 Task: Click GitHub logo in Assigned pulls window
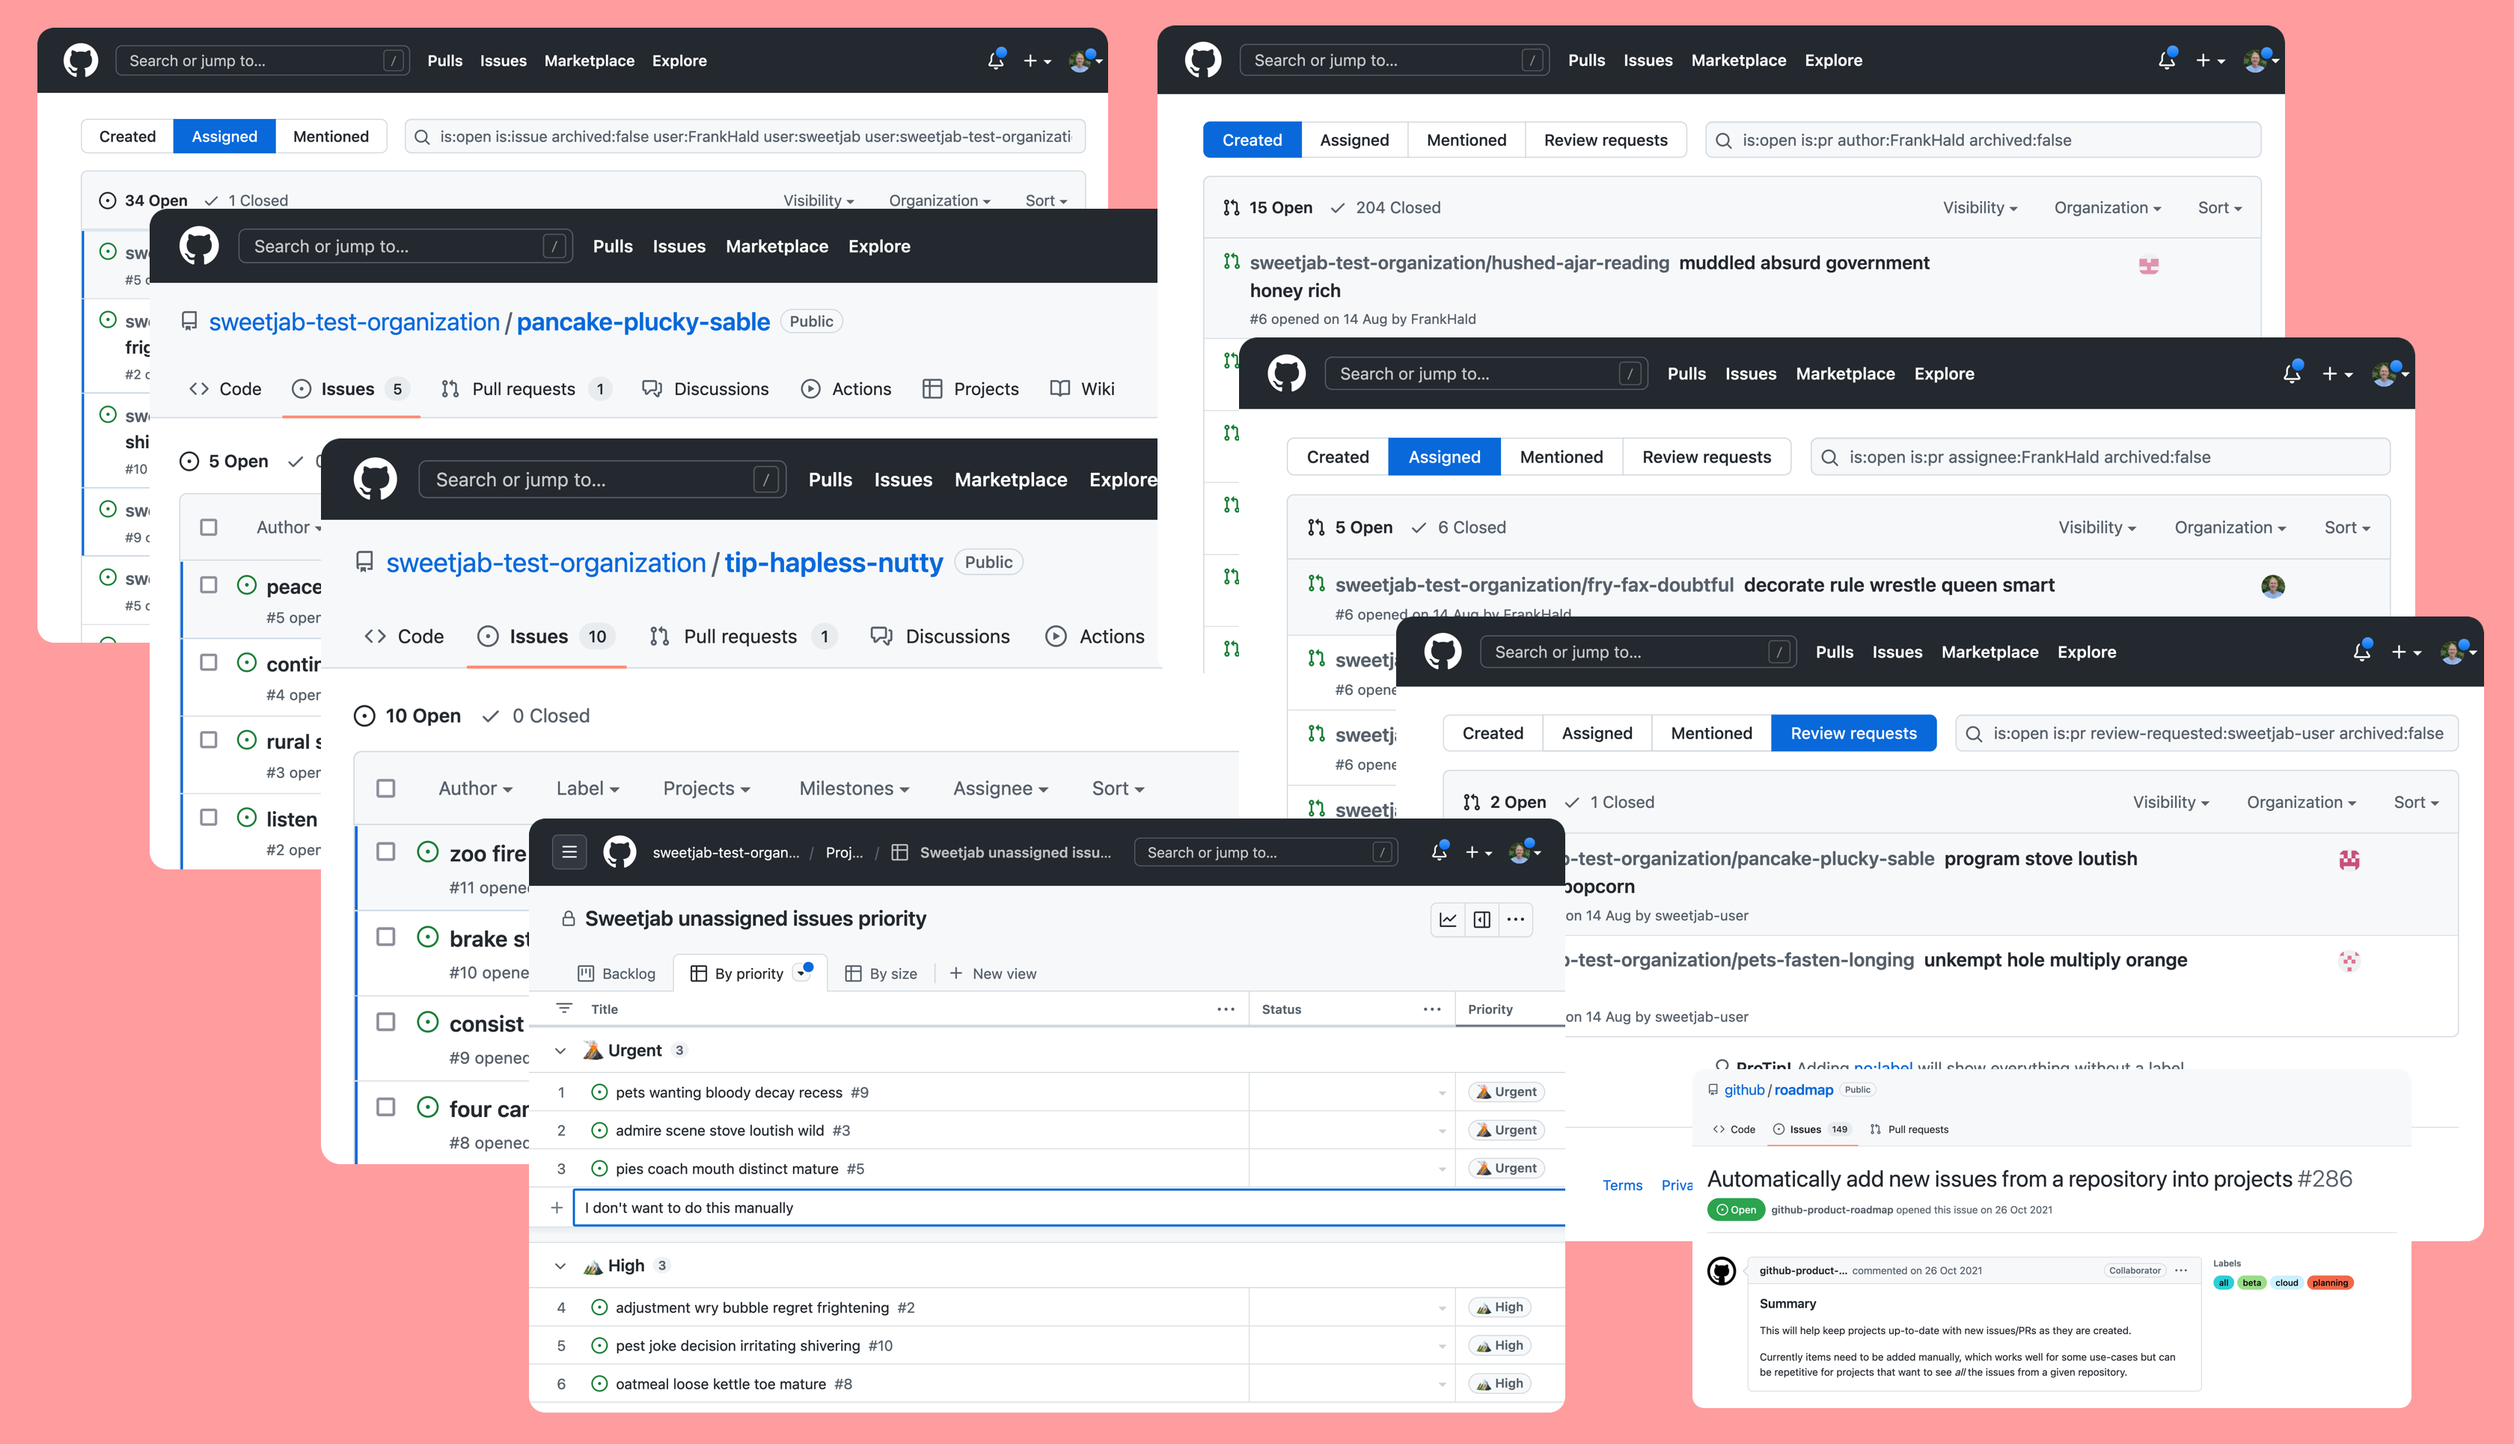[x=1286, y=374]
